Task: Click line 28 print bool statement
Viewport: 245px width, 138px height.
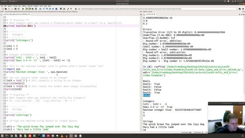Action: point(21,26)
